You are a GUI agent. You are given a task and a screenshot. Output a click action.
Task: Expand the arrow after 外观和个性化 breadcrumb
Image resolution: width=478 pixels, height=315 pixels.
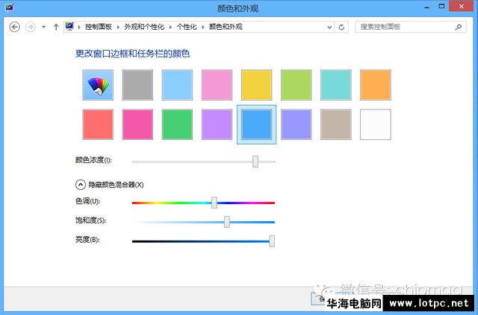click(170, 27)
